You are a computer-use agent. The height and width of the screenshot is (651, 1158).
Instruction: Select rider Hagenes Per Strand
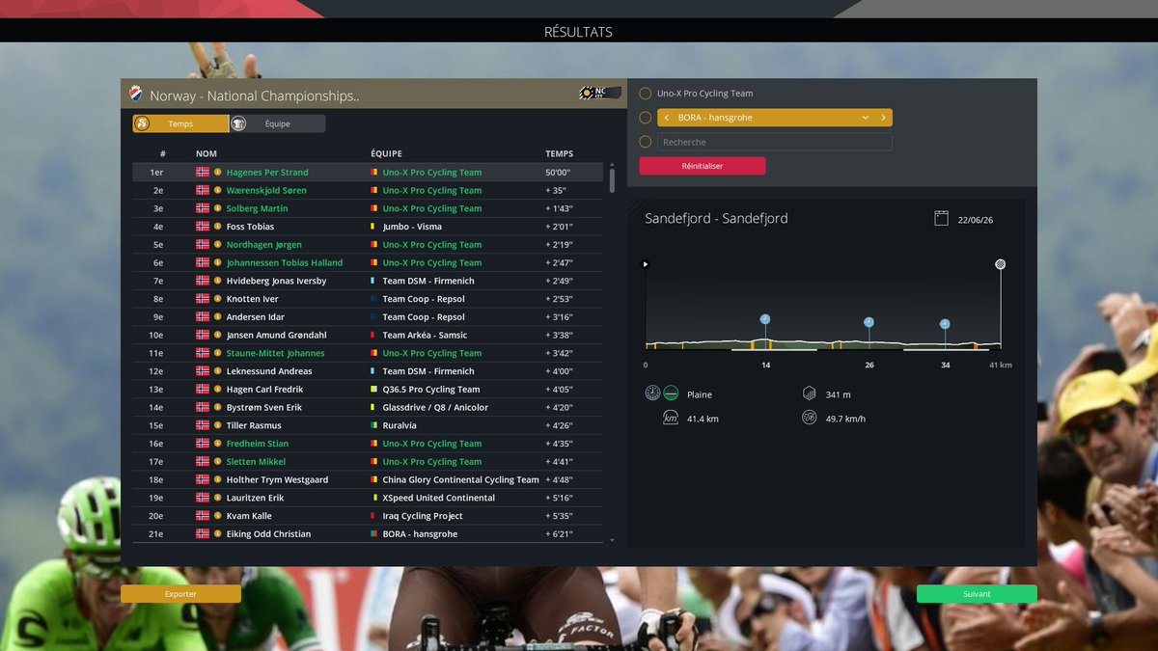(x=267, y=172)
